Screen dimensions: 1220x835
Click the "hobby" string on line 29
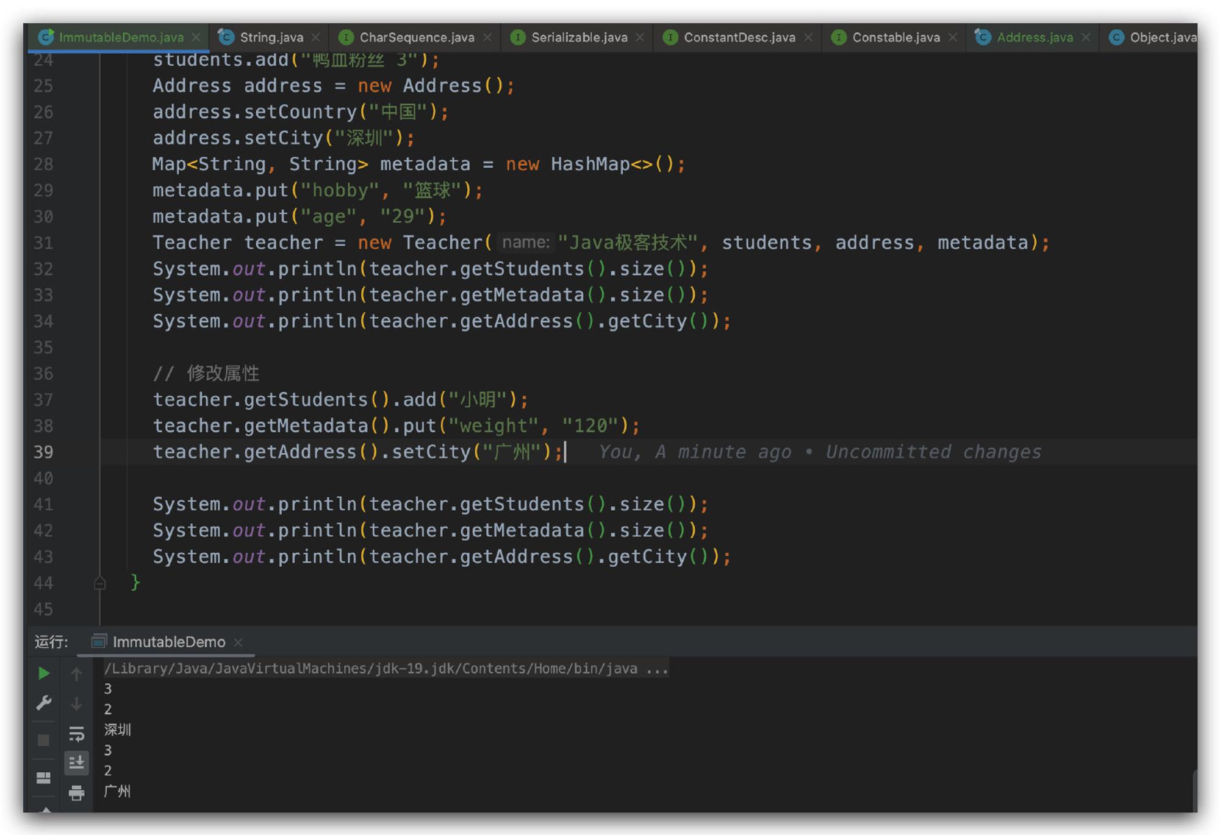(x=340, y=190)
